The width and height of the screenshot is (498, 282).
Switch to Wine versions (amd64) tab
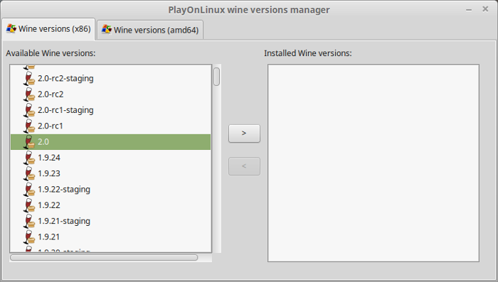coord(150,30)
